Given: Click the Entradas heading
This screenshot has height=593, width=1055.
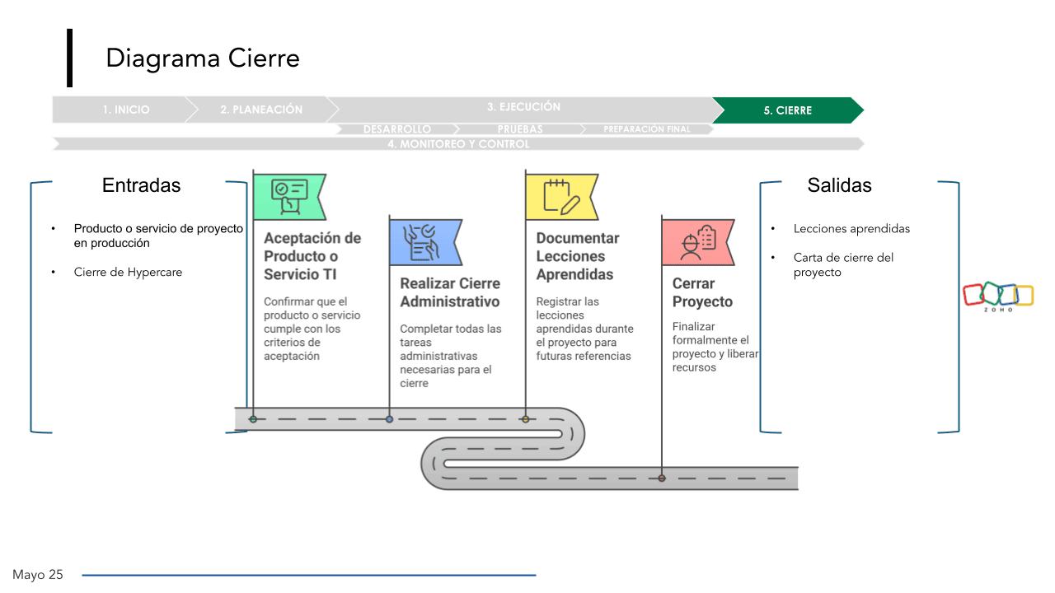Looking at the screenshot, I should click(x=141, y=185).
